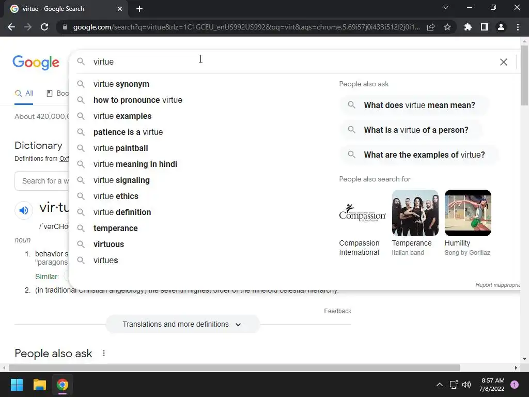The width and height of the screenshot is (529, 397).
Task: Click the Feedback link
Action: [337, 311]
